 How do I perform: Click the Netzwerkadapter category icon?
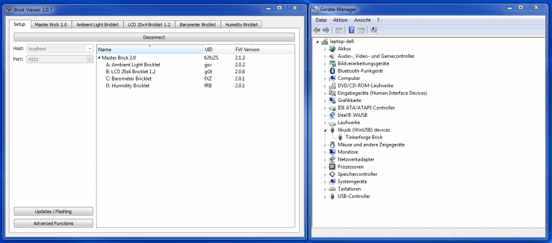pyautogui.click(x=332, y=159)
